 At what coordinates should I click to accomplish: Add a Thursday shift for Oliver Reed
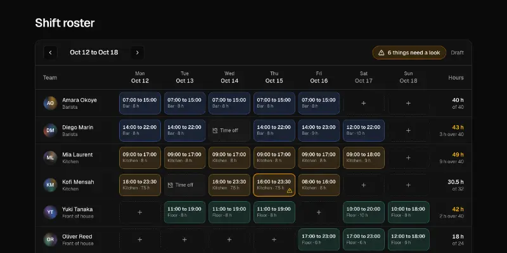(274, 240)
